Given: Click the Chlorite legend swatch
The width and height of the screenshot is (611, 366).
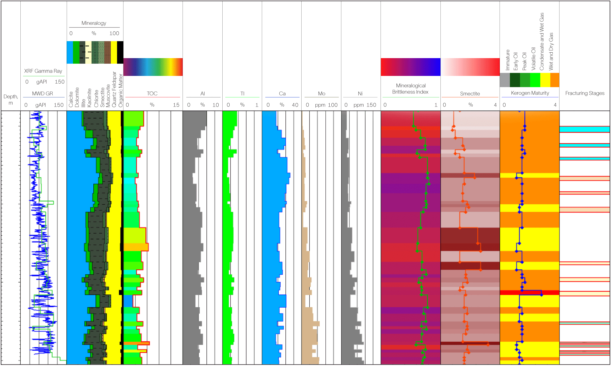Looking at the screenshot, I should pos(94,52).
